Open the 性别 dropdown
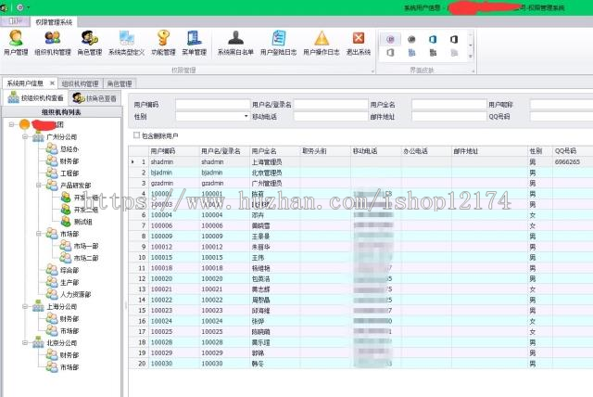The height and width of the screenshot is (397, 593). (246, 116)
